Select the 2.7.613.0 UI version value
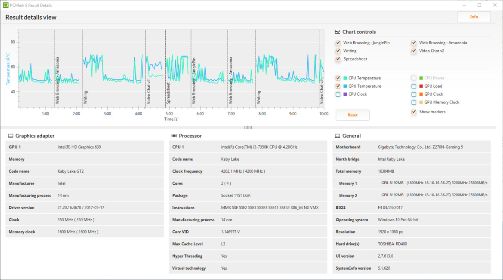The height and width of the screenshot is (280, 503). pos(385,256)
